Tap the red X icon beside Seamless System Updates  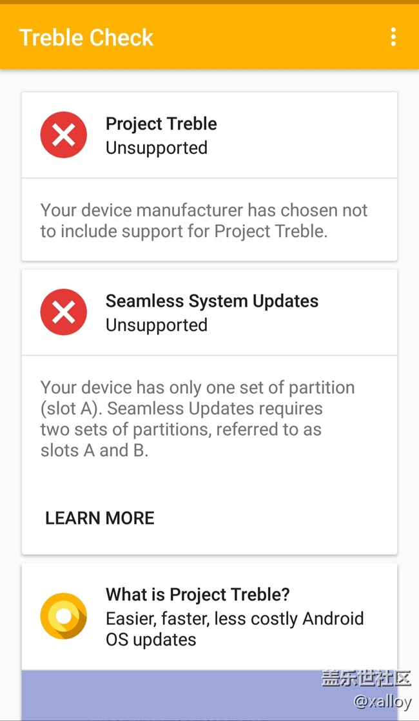tap(63, 312)
